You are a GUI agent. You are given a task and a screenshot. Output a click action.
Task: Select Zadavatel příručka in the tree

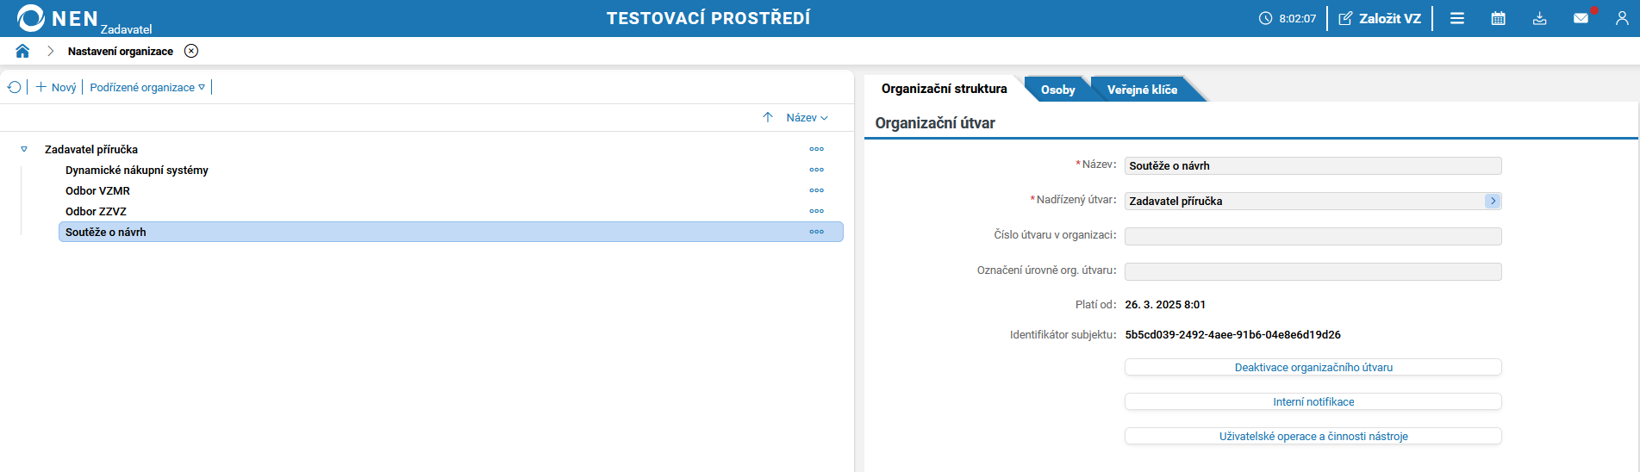pyautogui.click(x=91, y=149)
